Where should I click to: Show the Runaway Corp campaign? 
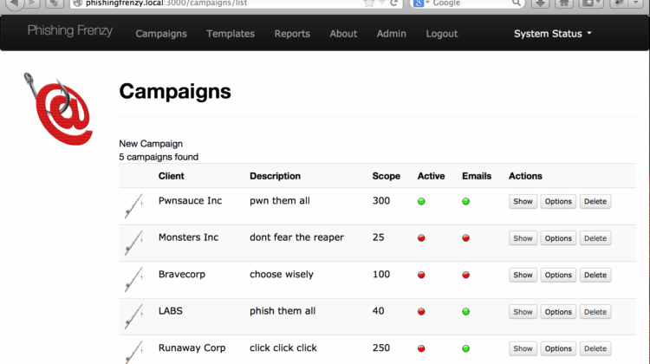pos(523,348)
